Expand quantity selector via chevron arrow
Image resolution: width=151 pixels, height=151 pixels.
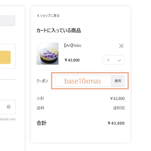click(x=119, y=60)
